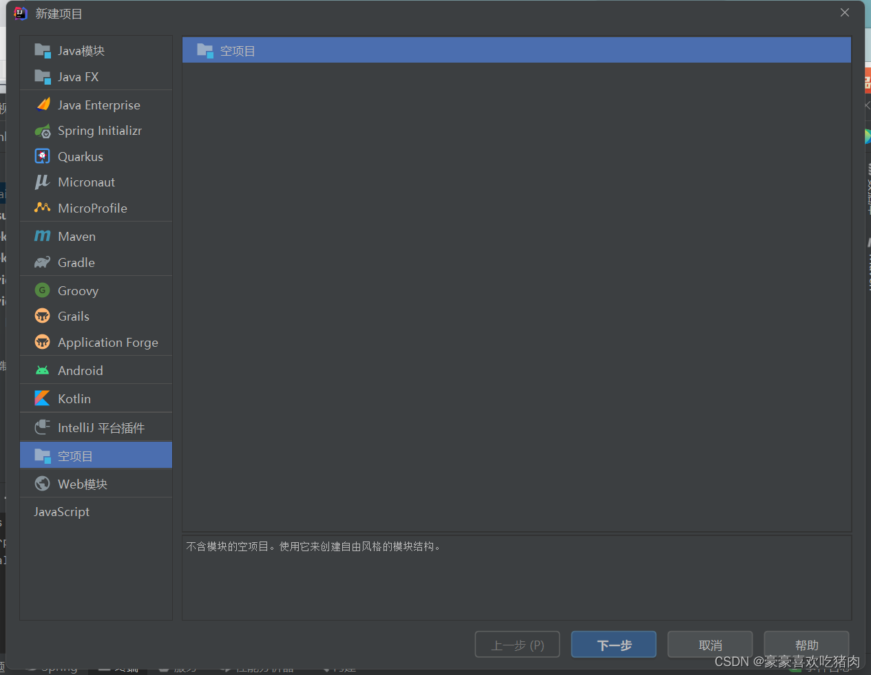Choose Java Enterprise generator
Image resolution: width=871 pixels, height=675 pixels.
tap(96, 105)
